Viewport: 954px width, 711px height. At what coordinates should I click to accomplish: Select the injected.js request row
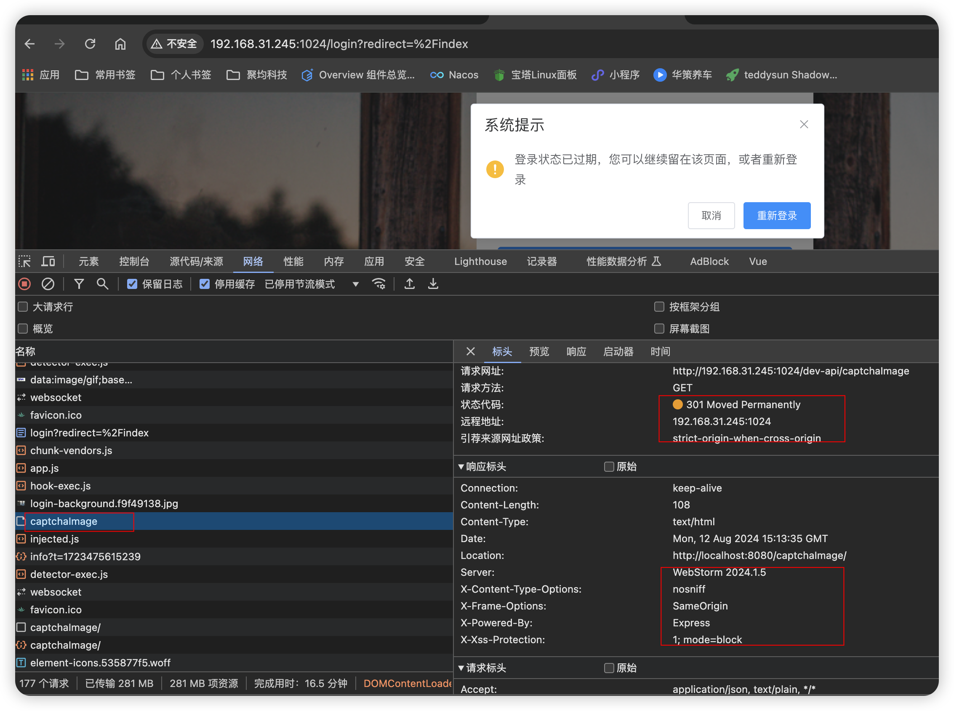coord(234,539)
